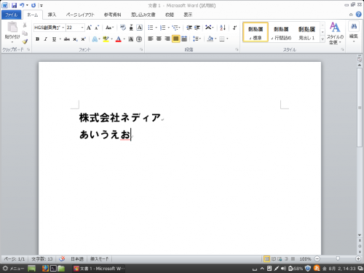The width and height of the screenshot is (364, 273).
Task: Enable justify alignment
Action: tap(175, 39)
